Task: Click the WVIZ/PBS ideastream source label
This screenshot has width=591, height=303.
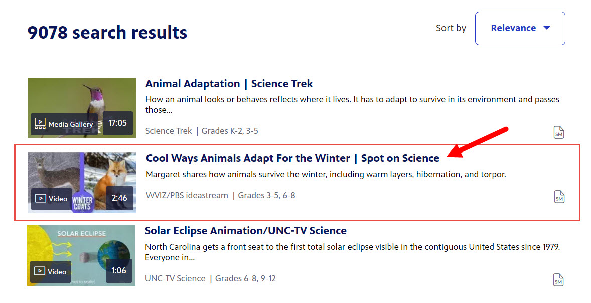Action: click(187, 195)
